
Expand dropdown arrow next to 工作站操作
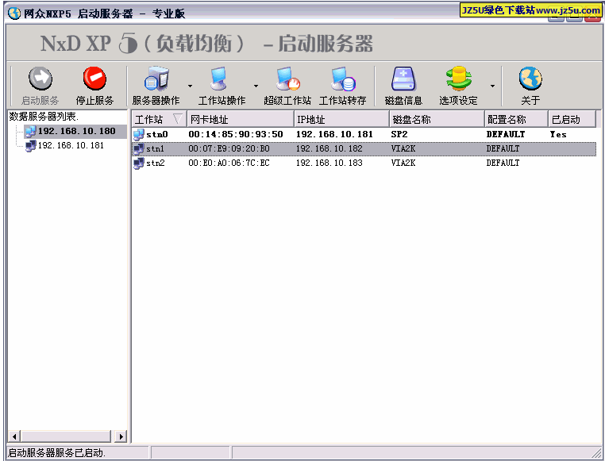coord(256,86)
